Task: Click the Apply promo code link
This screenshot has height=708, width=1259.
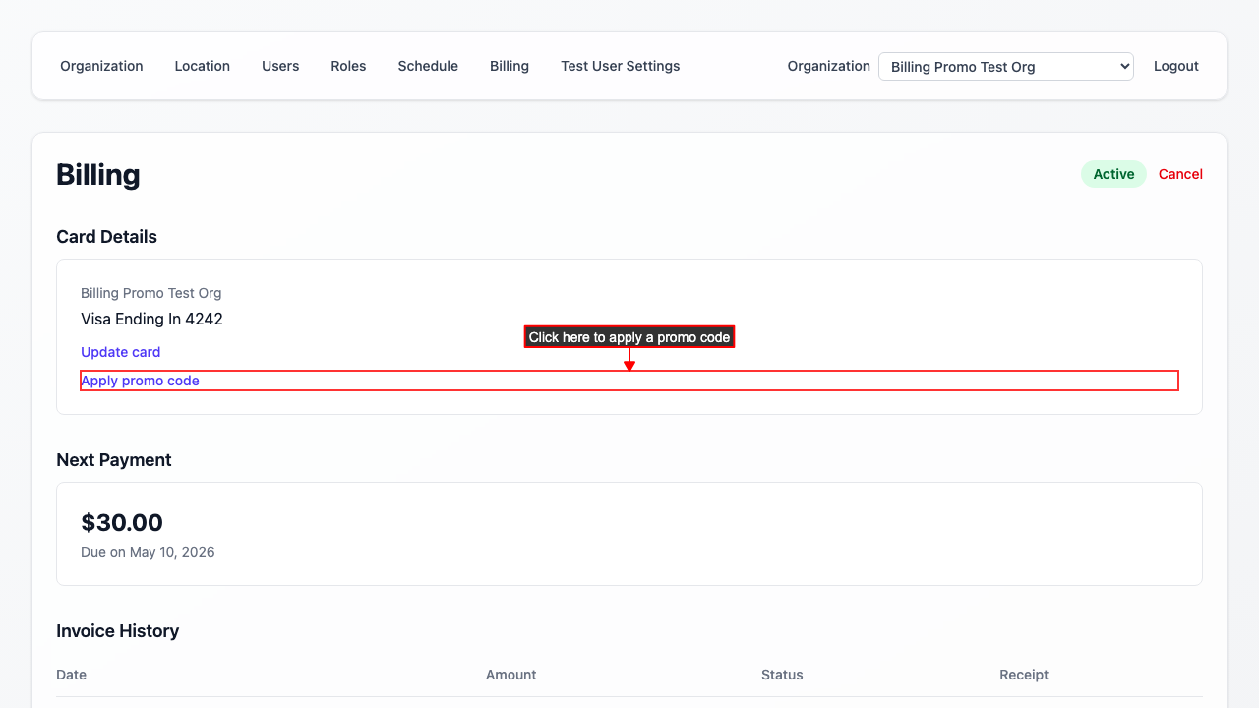Action: [x=141, y=381]
